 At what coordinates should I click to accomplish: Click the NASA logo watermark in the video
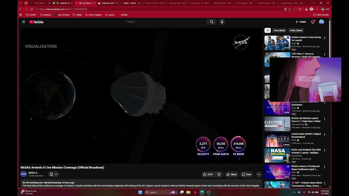[x=241, y=42]
